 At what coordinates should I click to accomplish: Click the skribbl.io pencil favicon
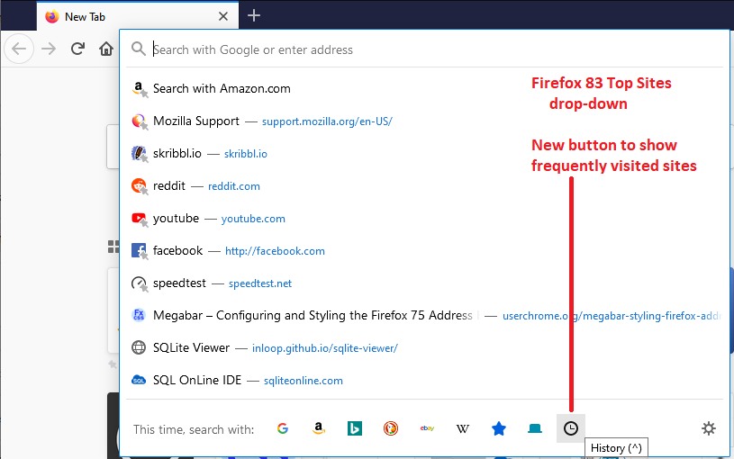pos(139,154)
